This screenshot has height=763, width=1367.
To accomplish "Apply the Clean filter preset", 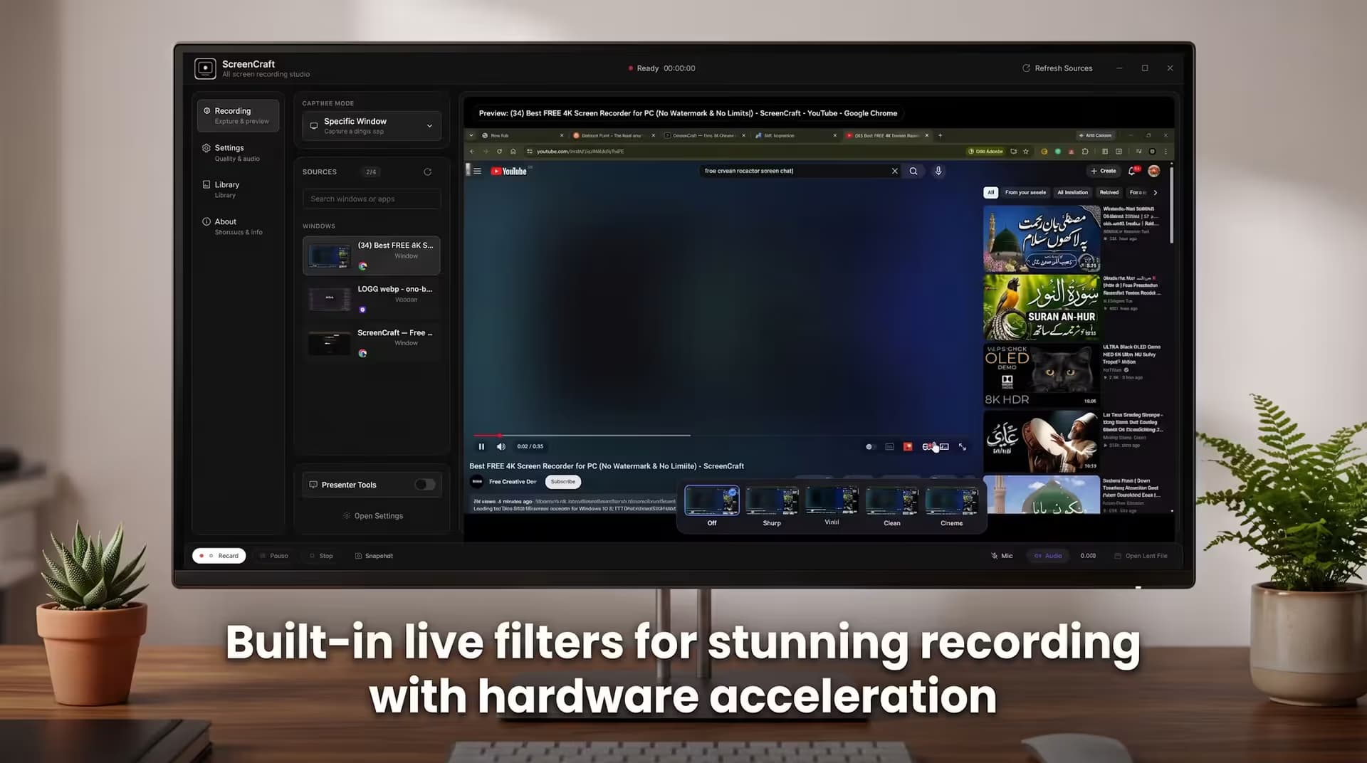I will 891,507.
